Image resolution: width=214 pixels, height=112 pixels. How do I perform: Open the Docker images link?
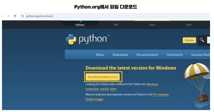point(94,99)
